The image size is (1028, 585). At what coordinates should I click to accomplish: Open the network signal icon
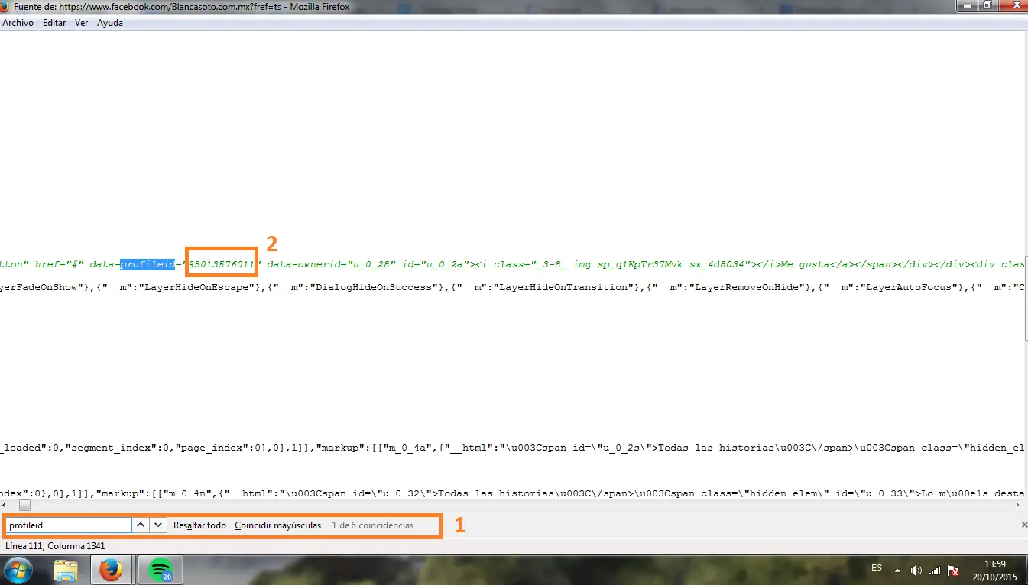[935, 570]
